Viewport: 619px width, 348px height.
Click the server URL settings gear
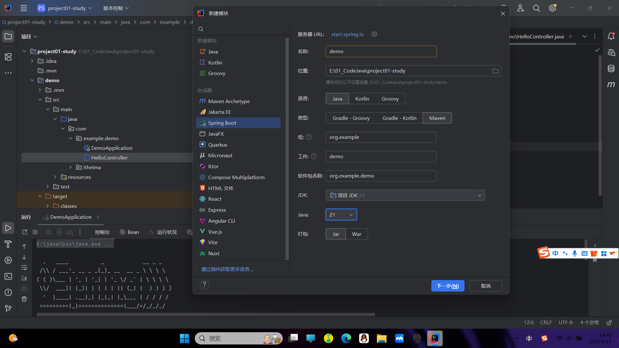pyautogui.click(x=374, y=34)
